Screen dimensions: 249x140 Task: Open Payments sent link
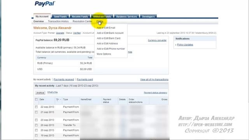(85, 79)
